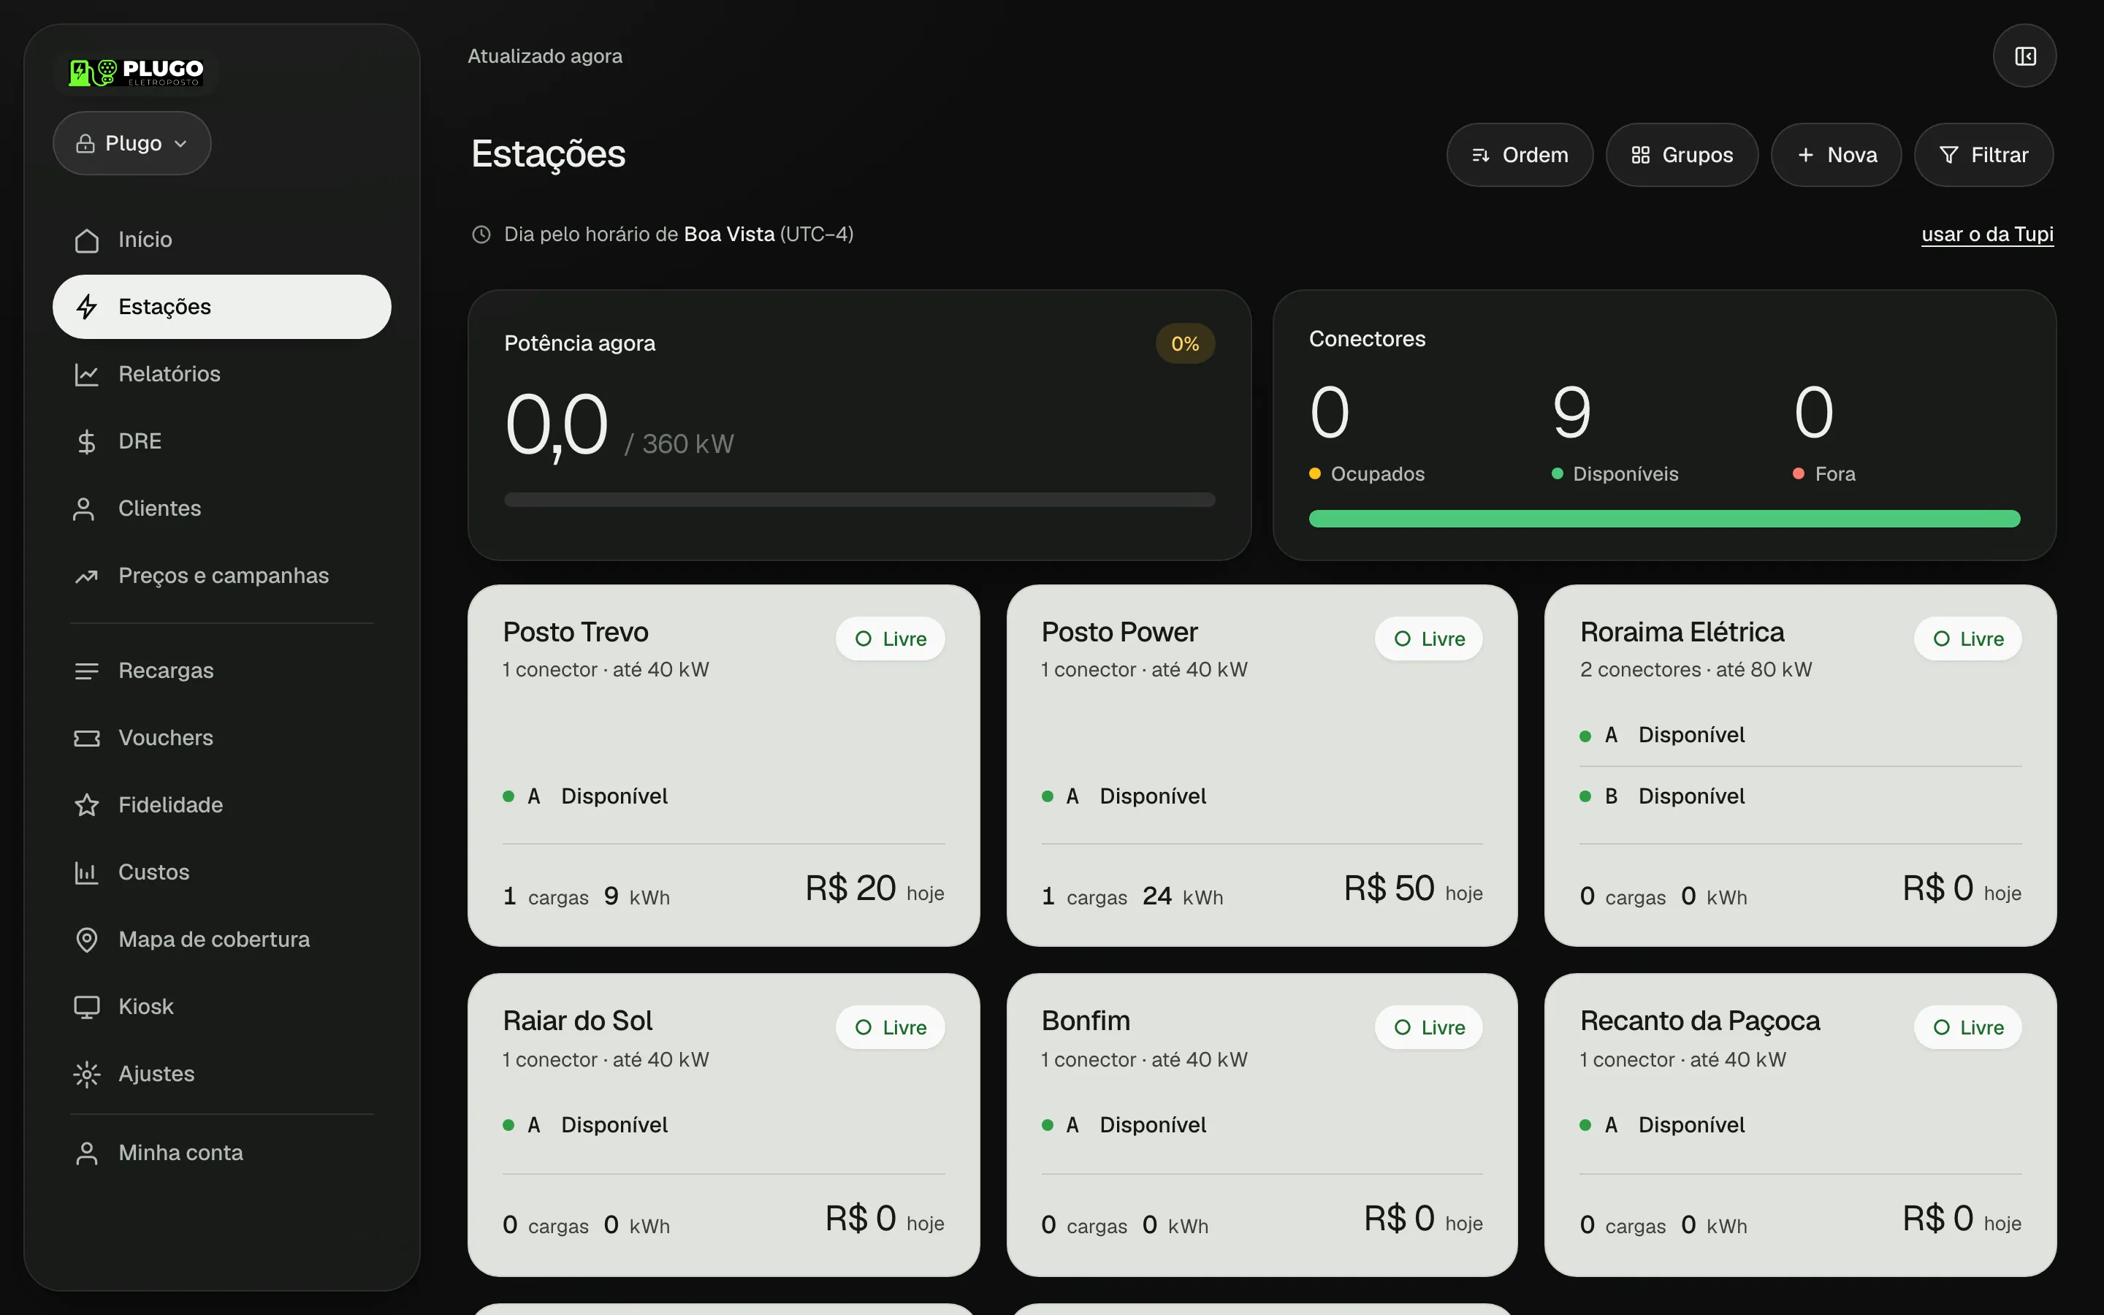Open the Preços e campanhas trend icon

(86, 576)
